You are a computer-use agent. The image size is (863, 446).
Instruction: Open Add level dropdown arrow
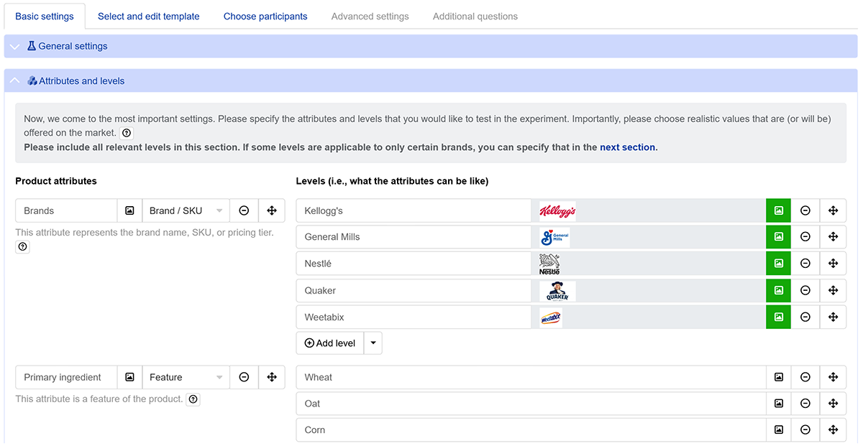tap(373, 343)
